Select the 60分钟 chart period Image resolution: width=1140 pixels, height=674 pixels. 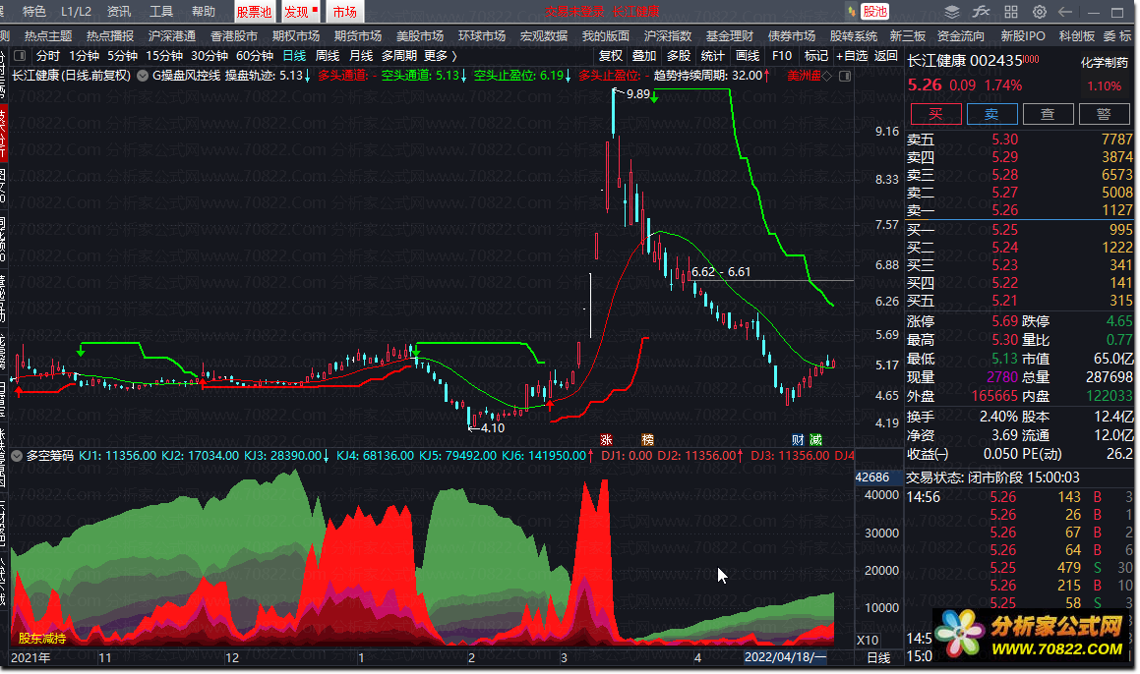point(255,56)
